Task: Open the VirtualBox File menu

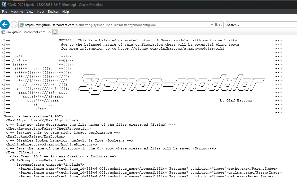Action: click(5, 12)
